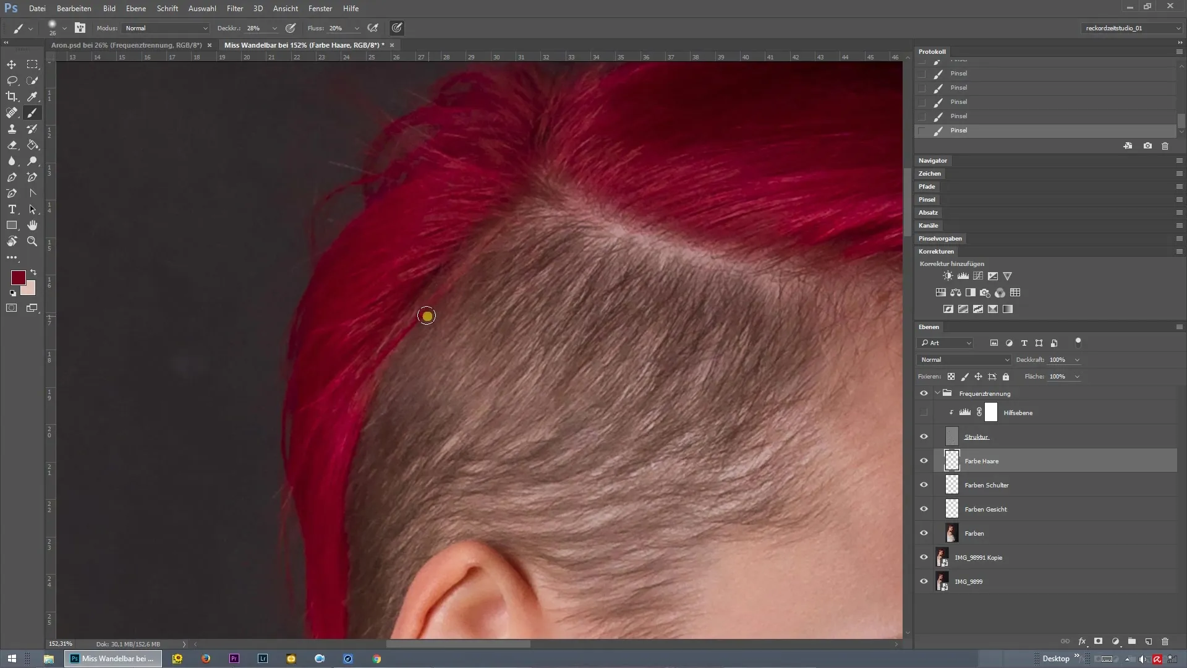Viewport: 1187px width, 668px height.
Task: Switch to the Aron.psd document tab
Action: (x=127, y=45)
